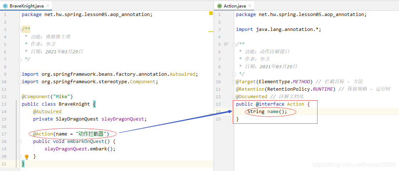Image resolution: width=399 pixels, height=171 pixels.
Task: Click the @Autowired annotation on line 14
Action: (47, 112)
